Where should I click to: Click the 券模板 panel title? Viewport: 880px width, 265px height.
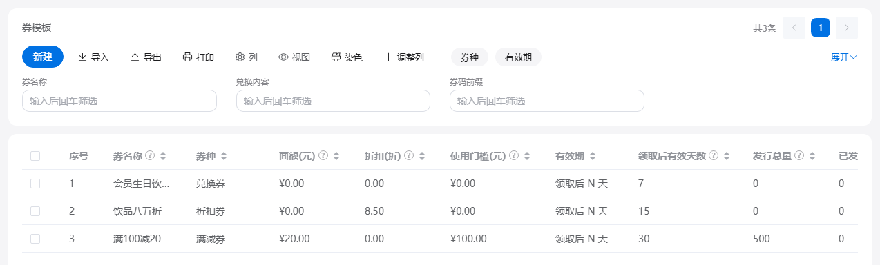point(37,28)
